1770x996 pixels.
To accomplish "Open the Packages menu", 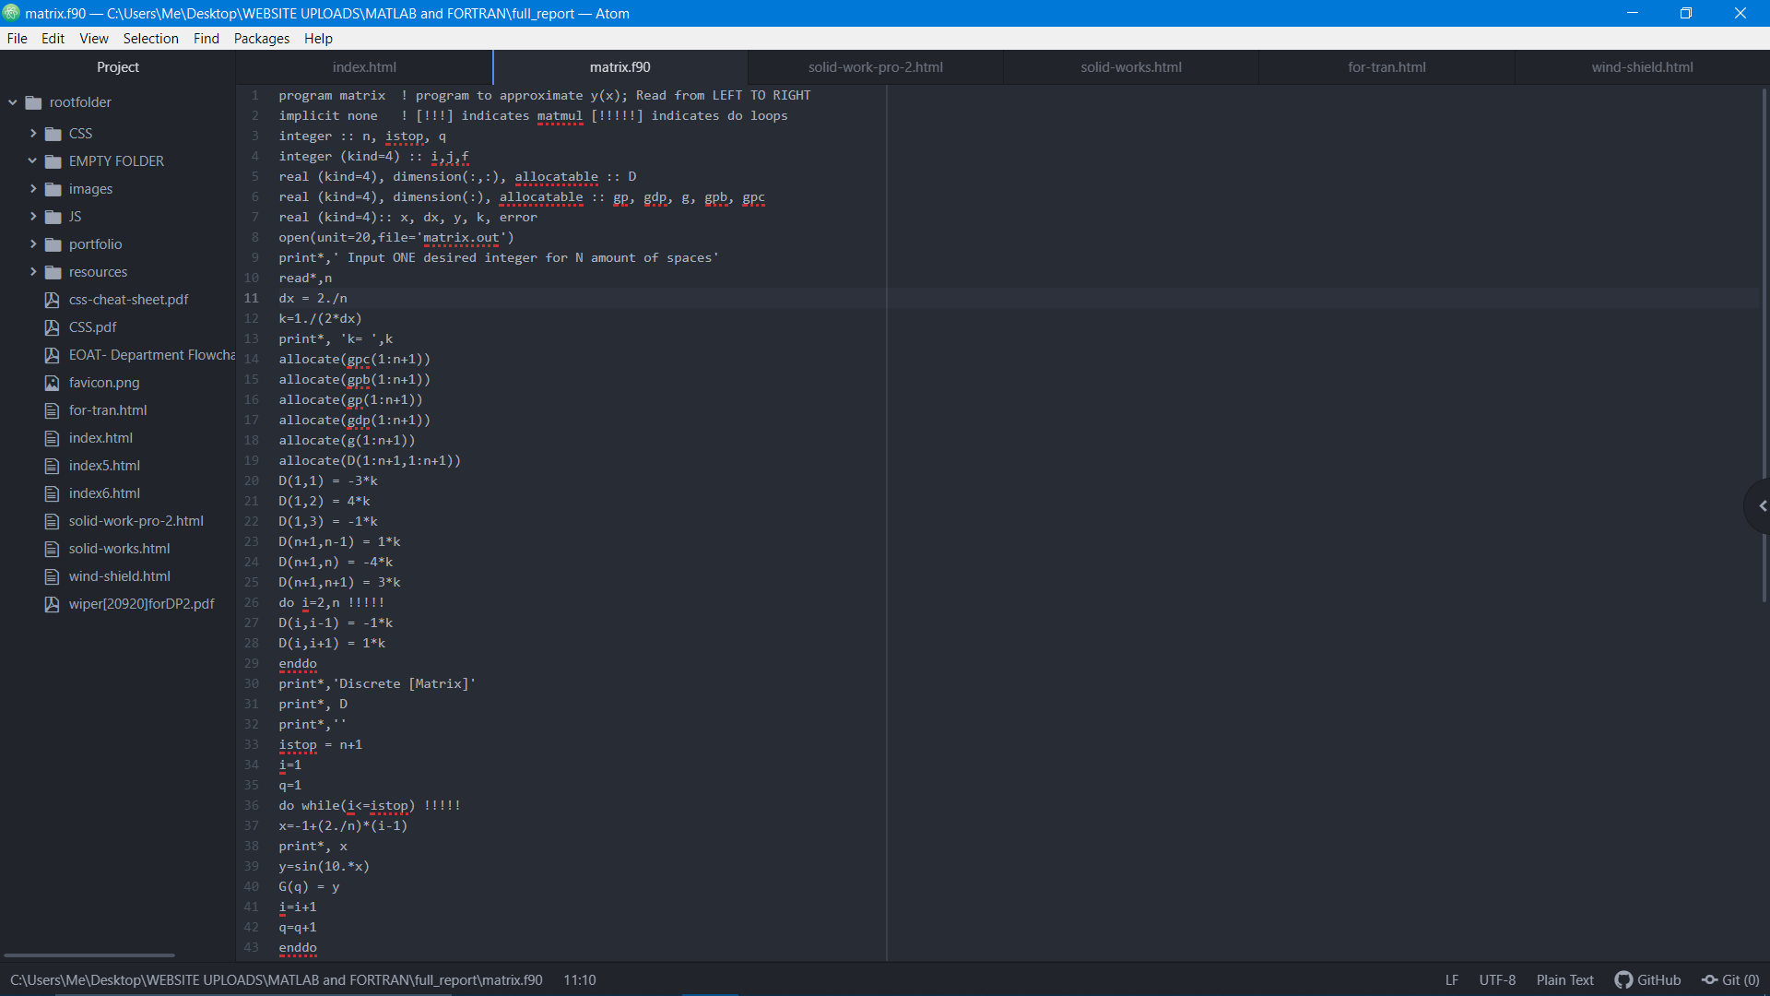I will pos(262,39).
